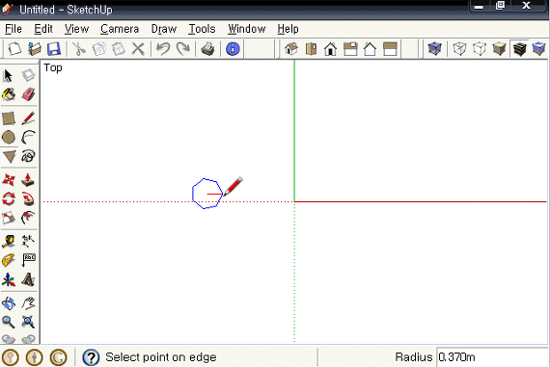Open the Draw menu
Viewport: 550px width, 367px height.
(x=164, y=29)
